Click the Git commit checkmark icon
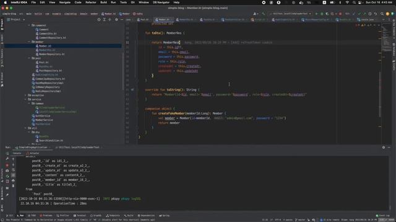Image resolution: width=396 pixels, height=222 pixels. [359, 14]
